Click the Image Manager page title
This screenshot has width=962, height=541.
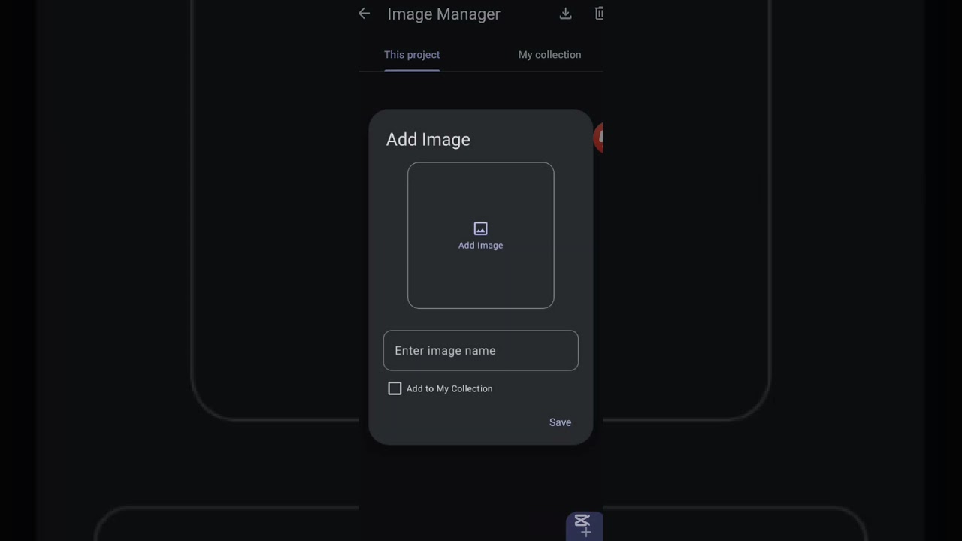pos(443,14)
